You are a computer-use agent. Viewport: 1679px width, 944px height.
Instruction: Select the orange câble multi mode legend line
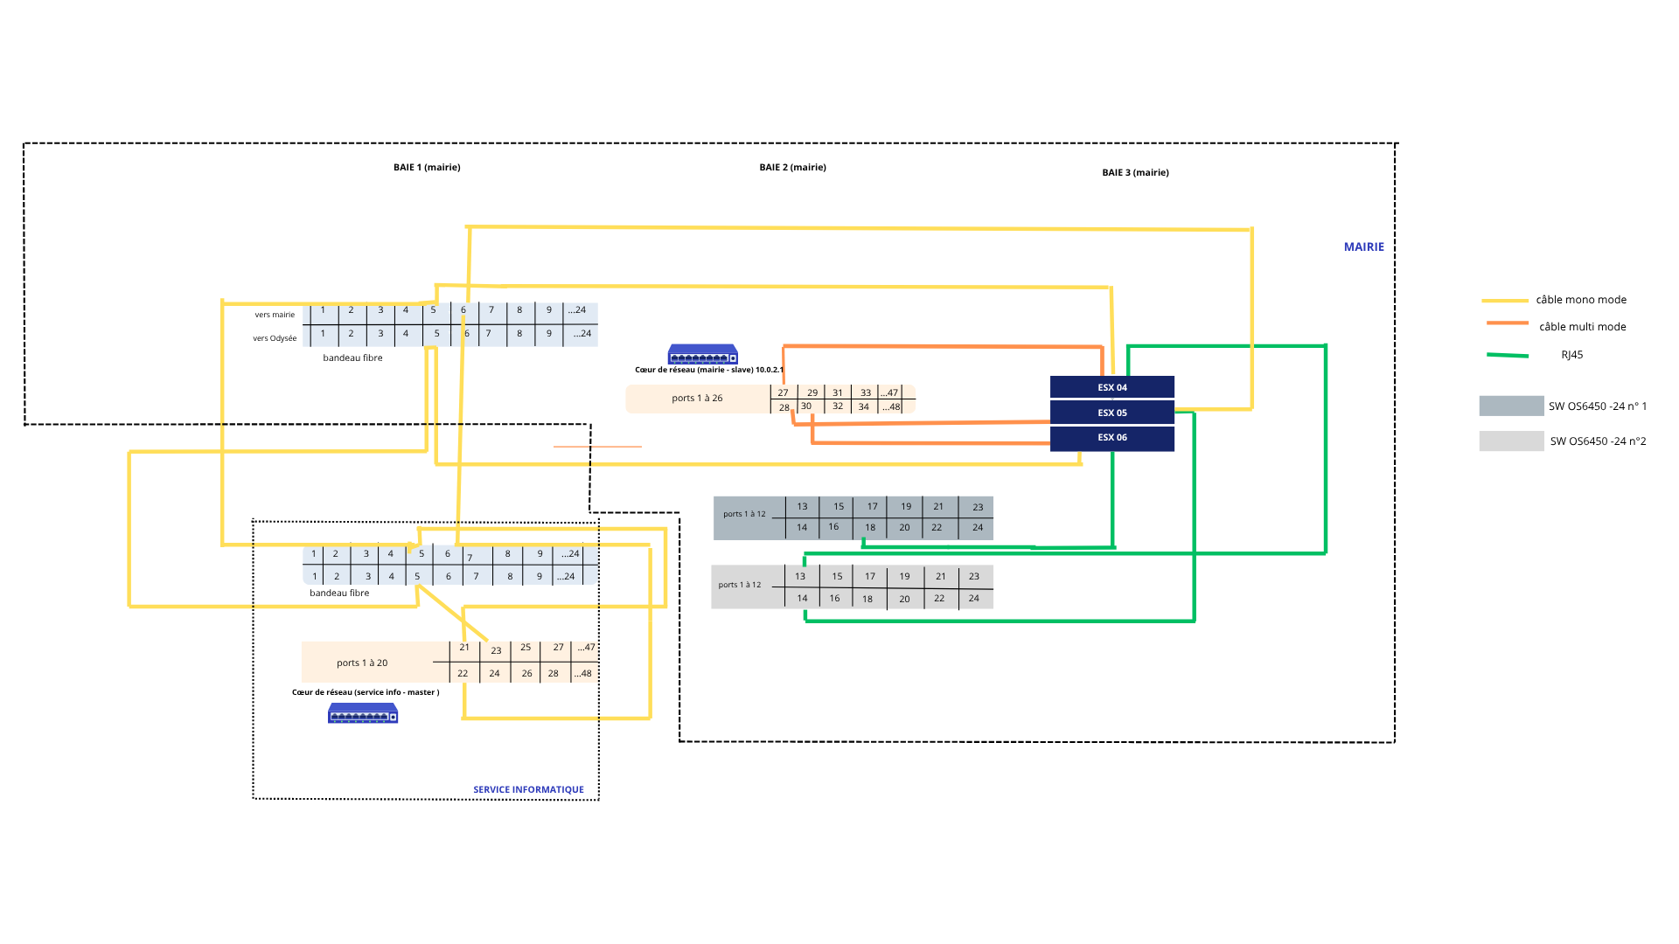click(x=1507, y=323)
